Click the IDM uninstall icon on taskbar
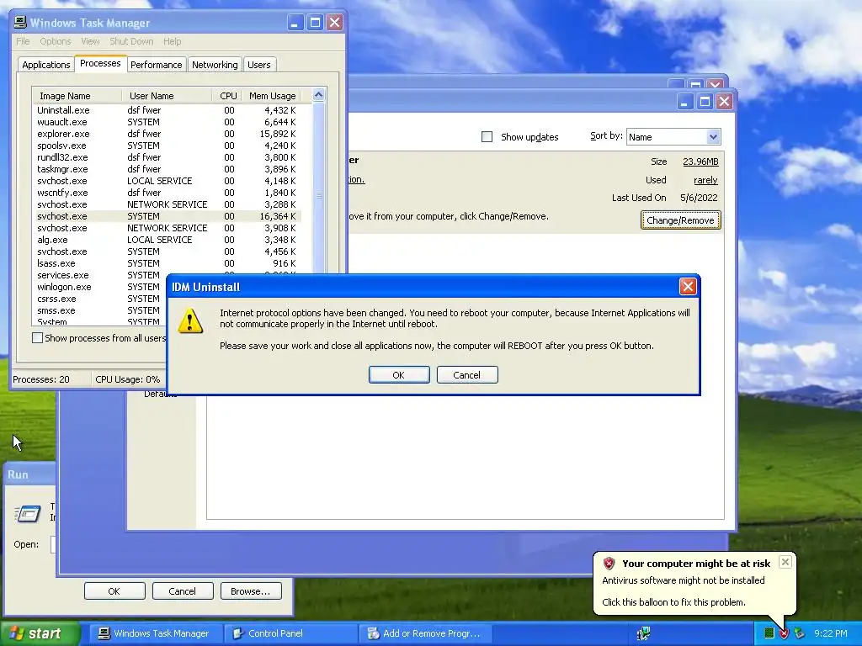862x646 pixels. 644,633
